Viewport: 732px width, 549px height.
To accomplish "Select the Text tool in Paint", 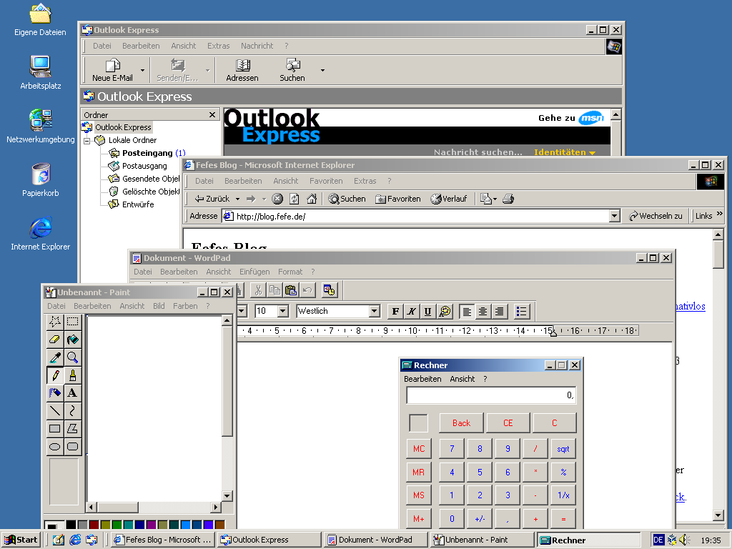I will (72, 393).
